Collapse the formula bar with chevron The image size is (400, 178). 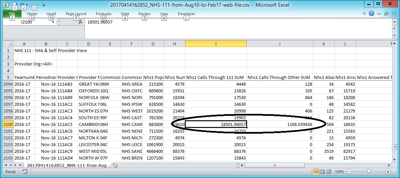395,22
